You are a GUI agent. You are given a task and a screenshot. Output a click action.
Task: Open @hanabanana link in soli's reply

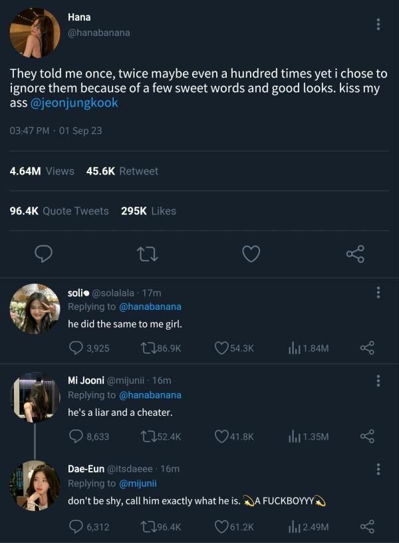click(x=150, y=306)
